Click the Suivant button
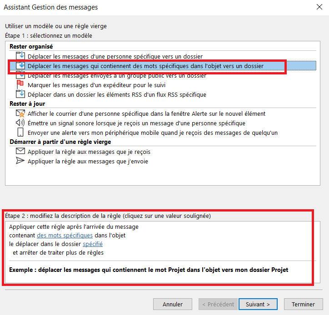Screen dimensions: 329x315 click(x=258, y=304)
